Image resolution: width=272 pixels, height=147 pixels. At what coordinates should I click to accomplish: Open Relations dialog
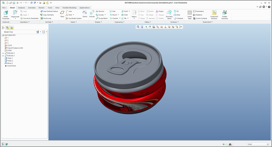tap(197, 15)
